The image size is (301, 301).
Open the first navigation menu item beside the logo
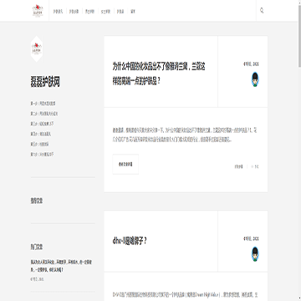pyautogui.click(x=58, y=12)
